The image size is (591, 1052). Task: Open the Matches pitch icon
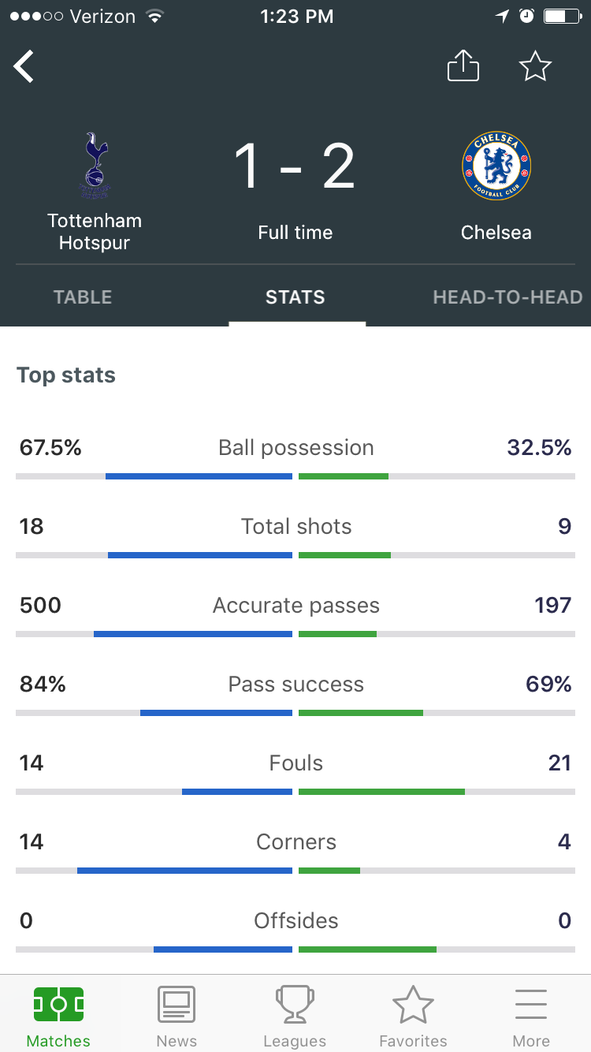pos(58,1005)
